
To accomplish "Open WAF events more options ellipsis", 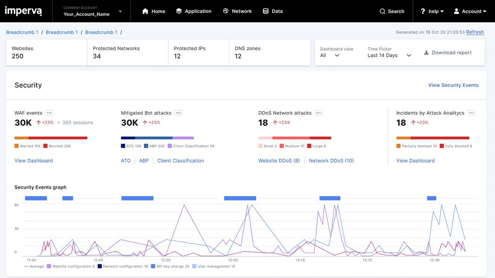I will pos(49,113).
